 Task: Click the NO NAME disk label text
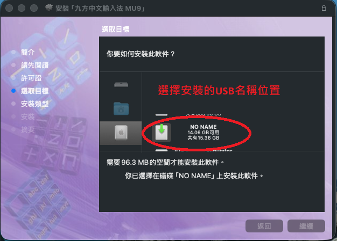pyautogui.click(x=203, y=127)
